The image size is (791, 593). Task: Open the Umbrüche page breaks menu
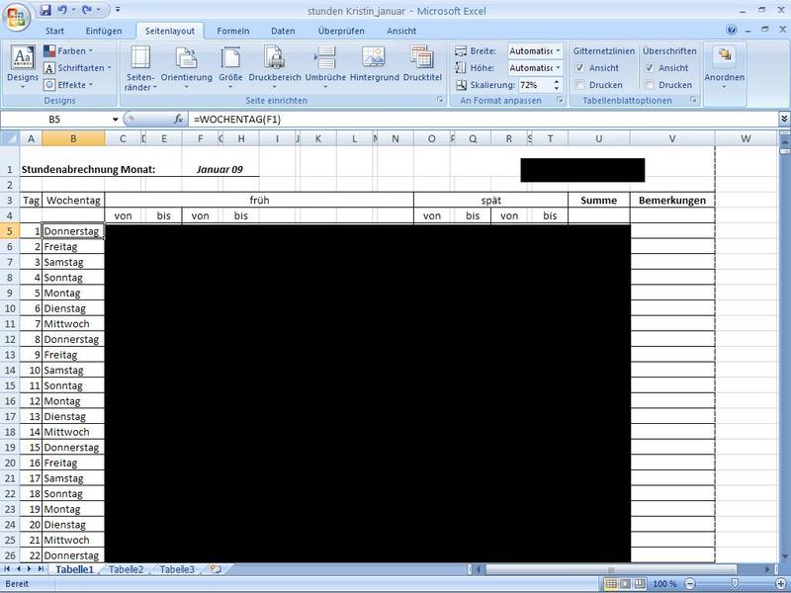[x=325, y=68]
